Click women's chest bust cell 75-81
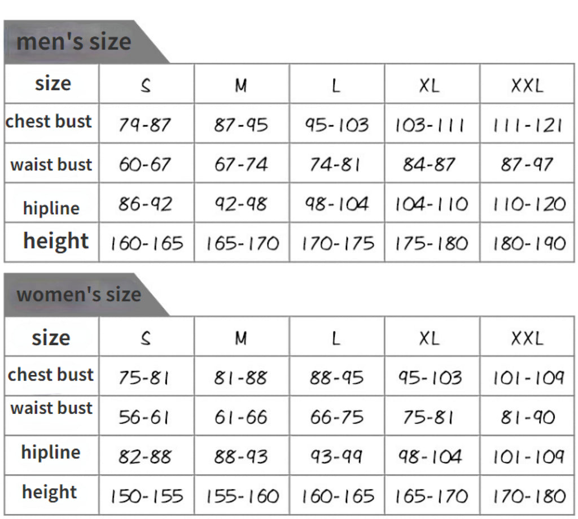This screenshot has height=519, width=578. [144, 378]
